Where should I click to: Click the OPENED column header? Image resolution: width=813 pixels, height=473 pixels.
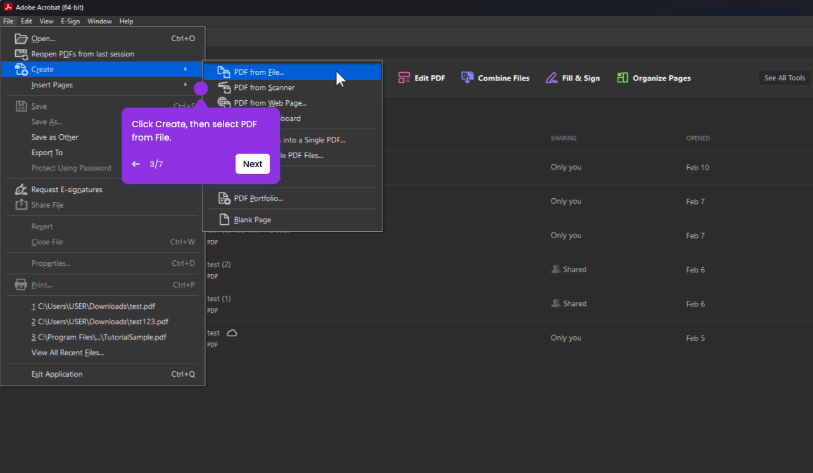[698, 138]
